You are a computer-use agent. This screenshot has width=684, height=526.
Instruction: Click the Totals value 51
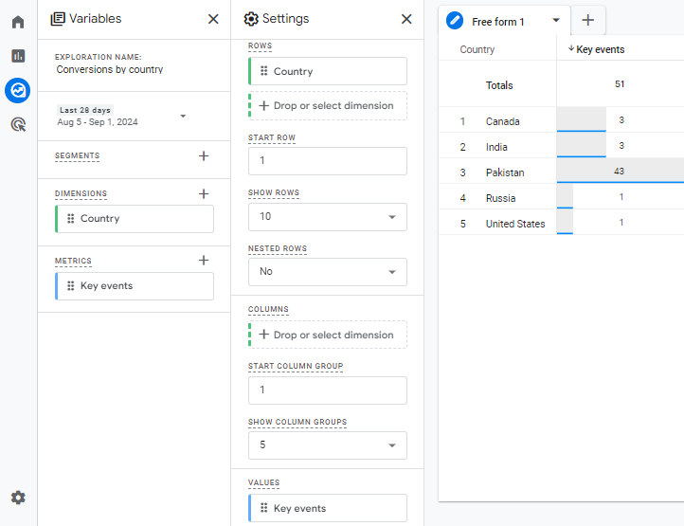pos(620,83)
